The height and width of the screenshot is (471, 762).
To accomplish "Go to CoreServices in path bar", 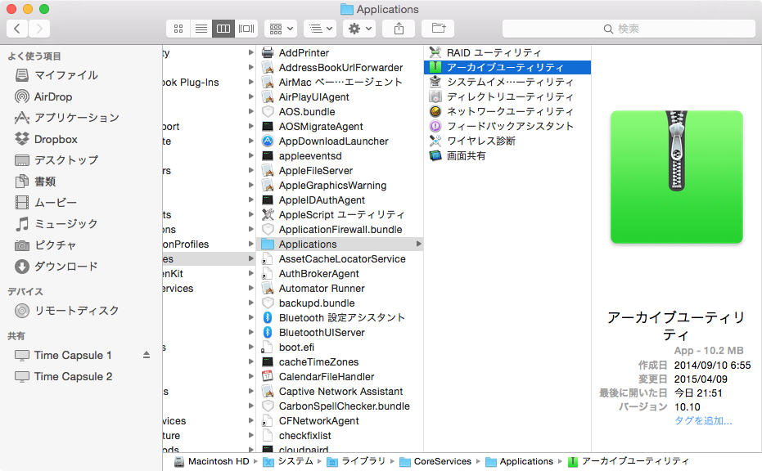I will pyautogui.click(x=435, y=461).
